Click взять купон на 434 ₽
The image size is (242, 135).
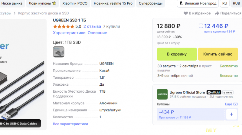[220, 31]
